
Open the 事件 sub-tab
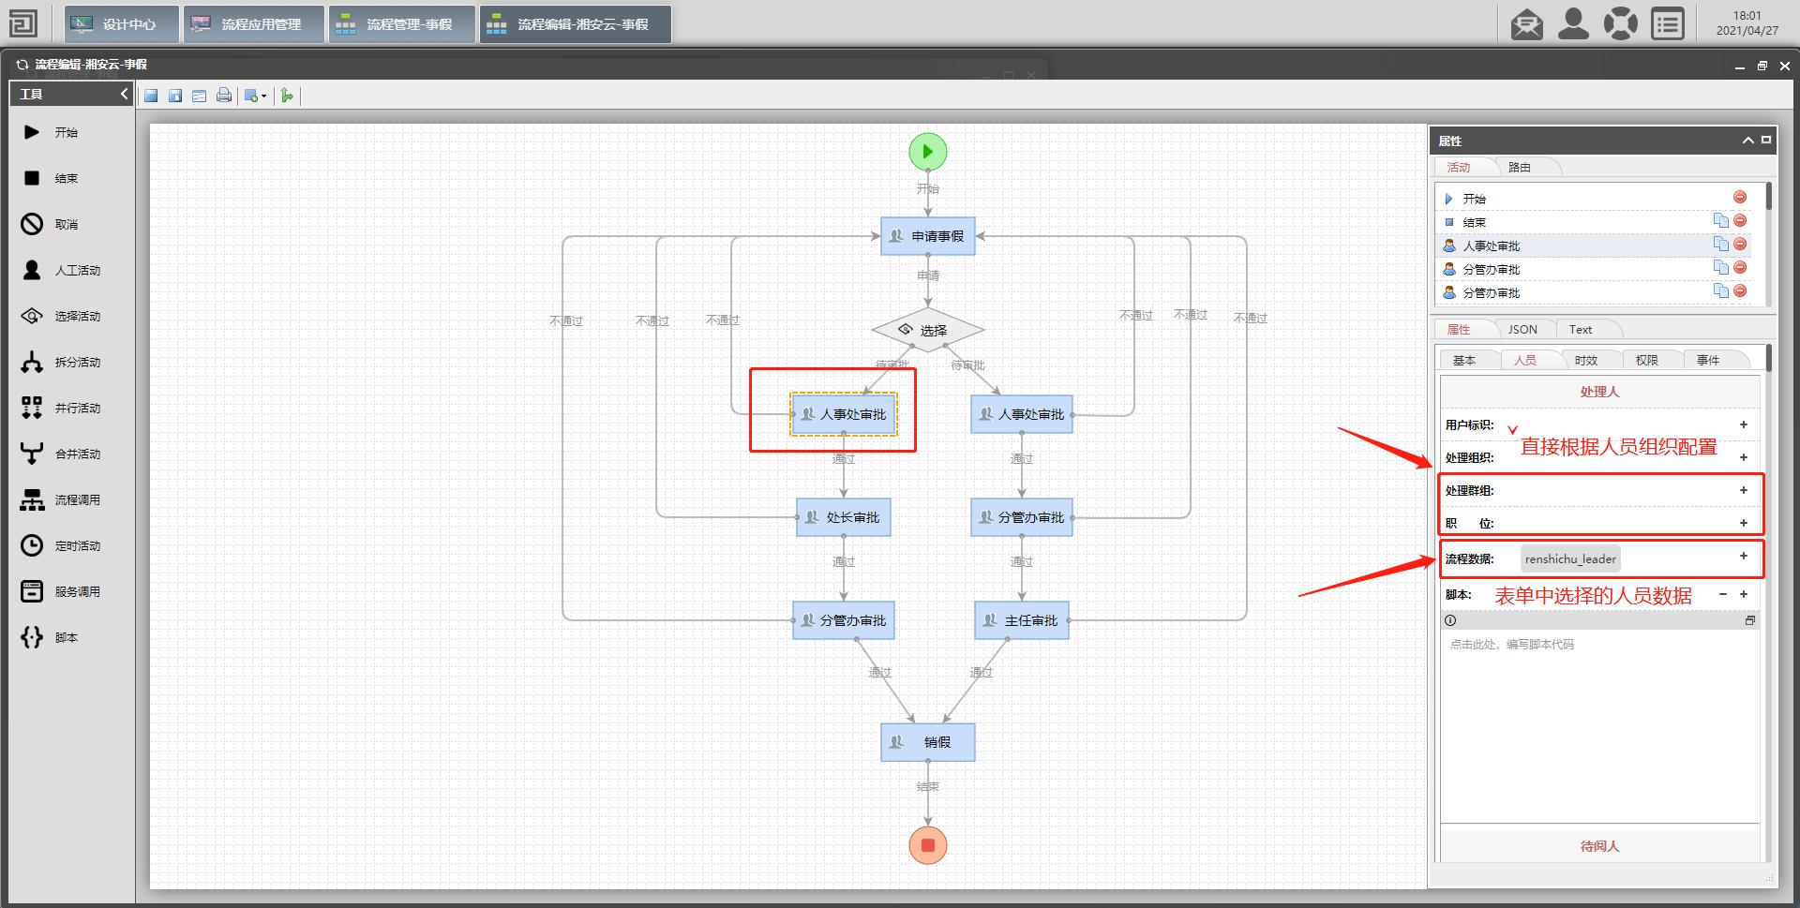(1708, 360)
